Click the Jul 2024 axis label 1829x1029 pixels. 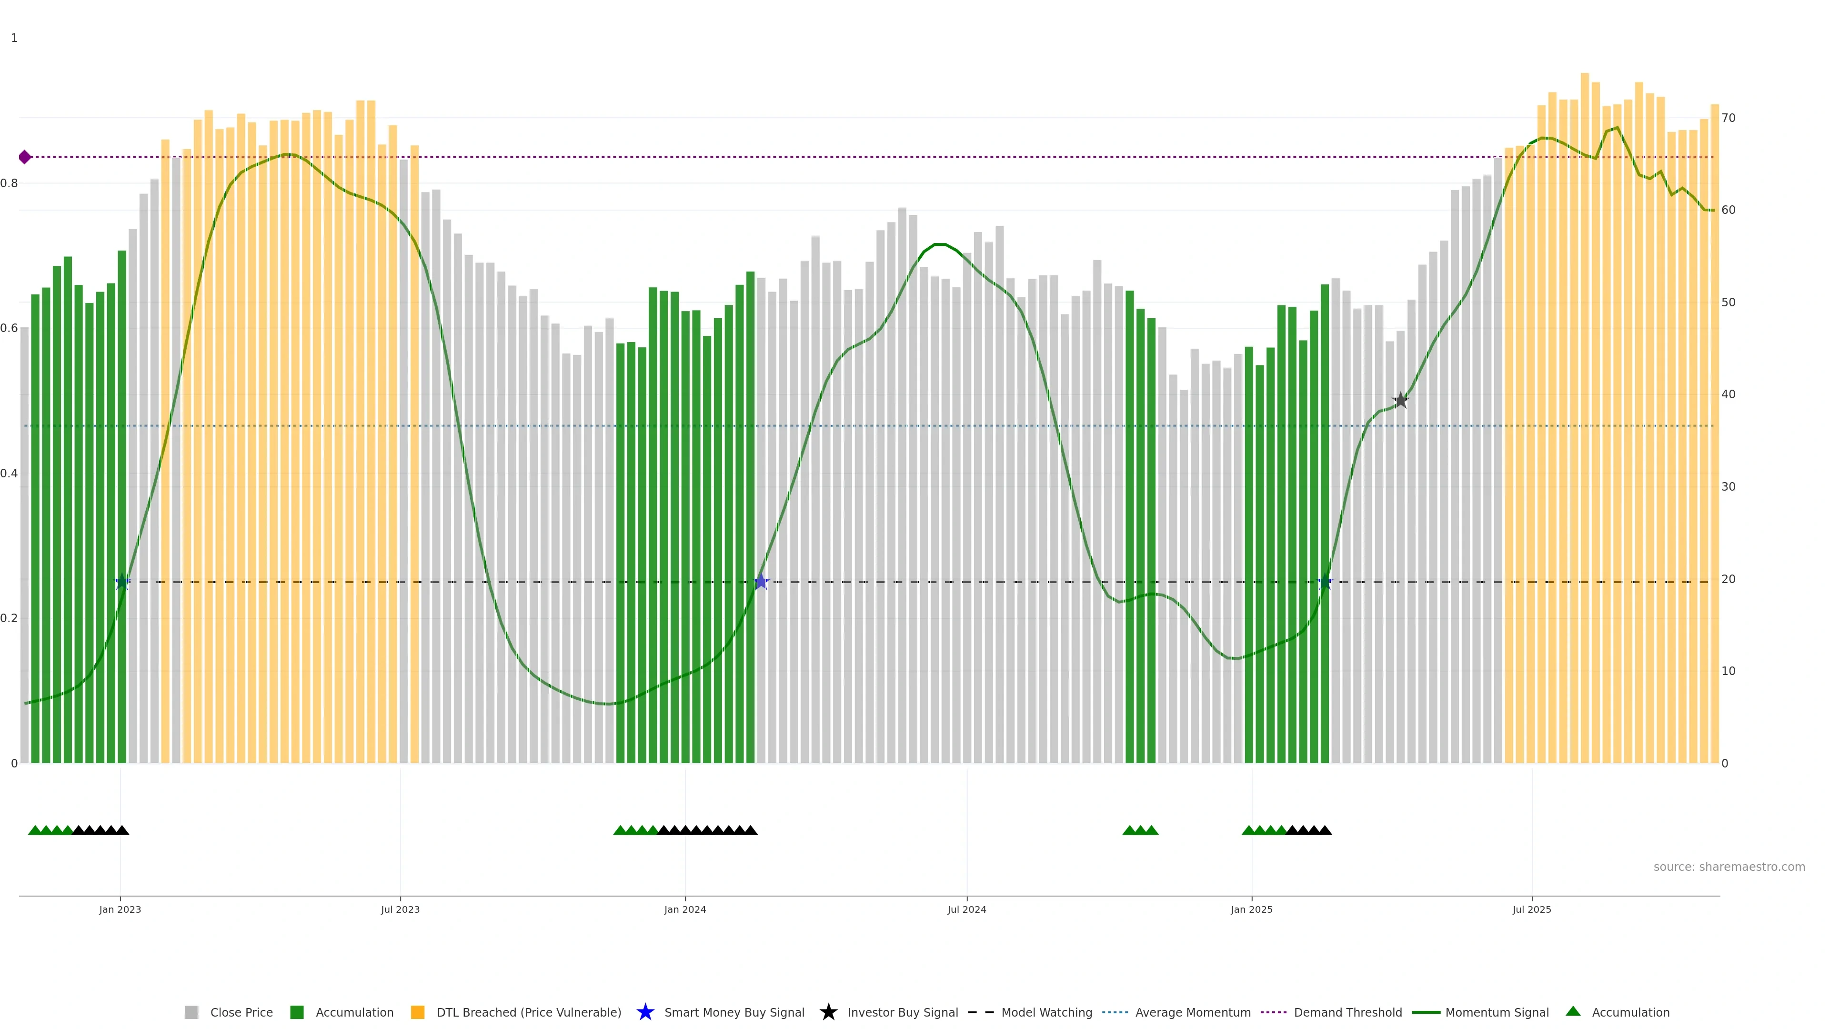(966, 909)
